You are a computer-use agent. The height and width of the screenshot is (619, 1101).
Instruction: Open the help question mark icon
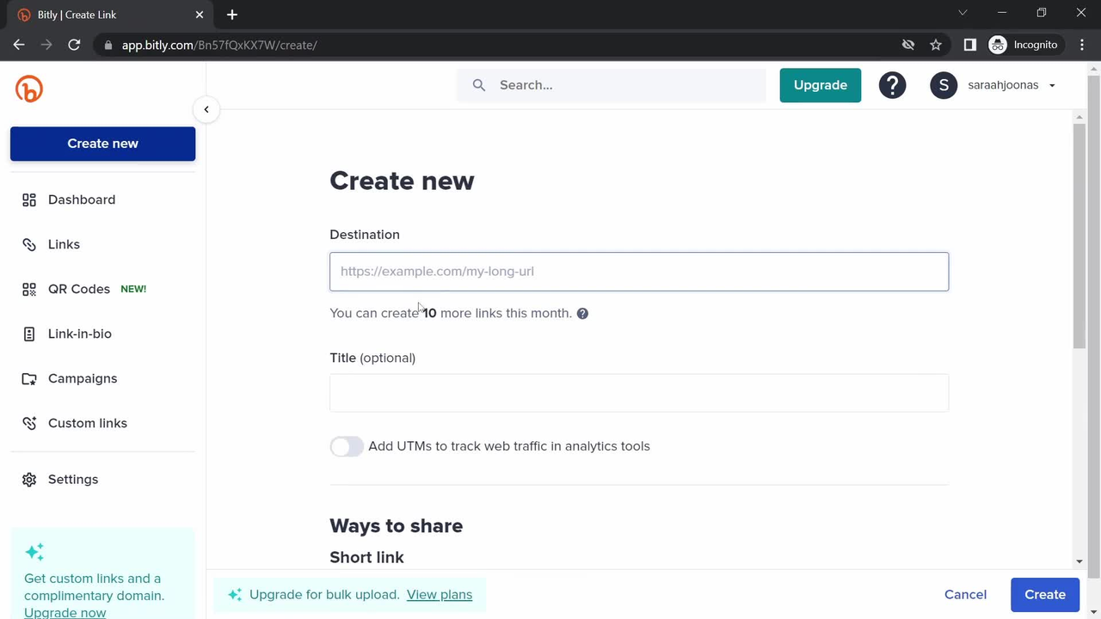click(x=892, y=84)
